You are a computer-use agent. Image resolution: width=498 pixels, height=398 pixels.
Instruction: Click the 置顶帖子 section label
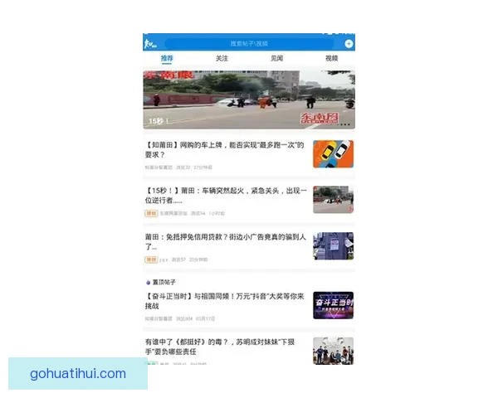click(x=164, y=282)
